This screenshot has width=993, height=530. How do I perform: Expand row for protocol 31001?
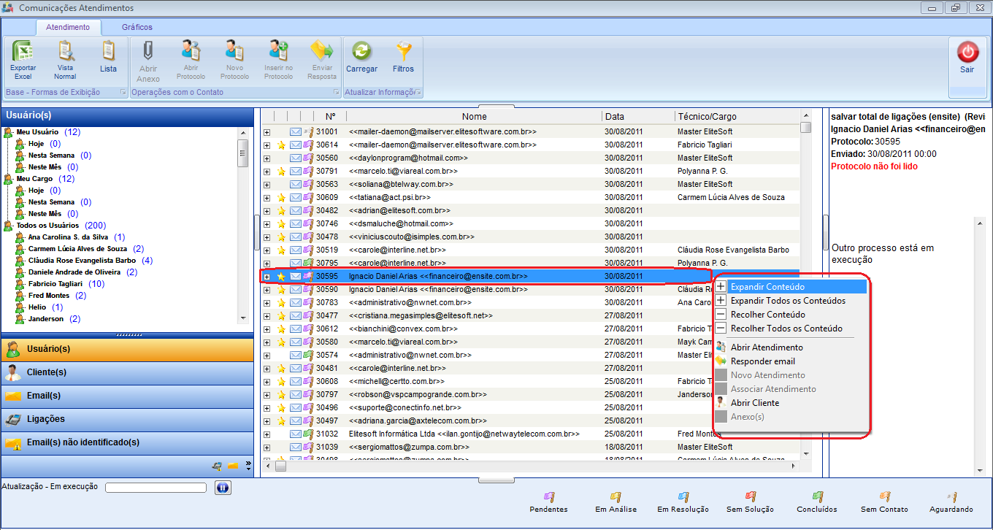267,132
